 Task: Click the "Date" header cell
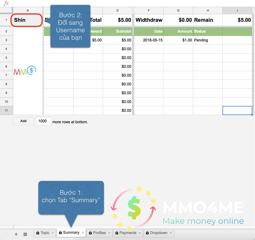[149, 31]
